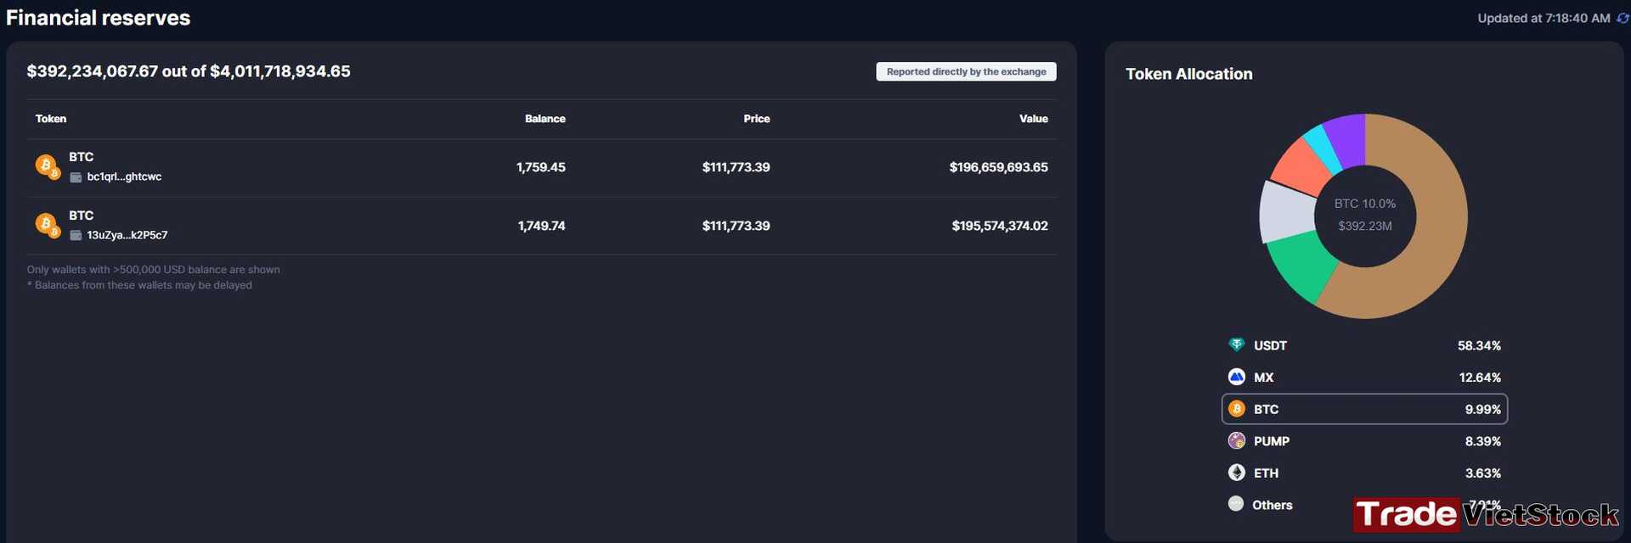Click the Token Allocation heading
Viewport: 1631px width, 543px height.
[x=1188, y=74]
